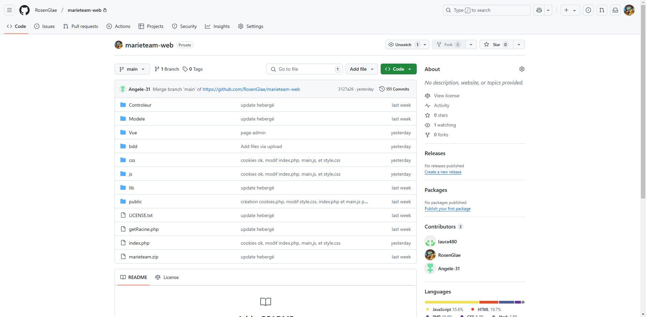Expand the main branch selector
This screenshot has height=317, width=646.
point(132,69)
